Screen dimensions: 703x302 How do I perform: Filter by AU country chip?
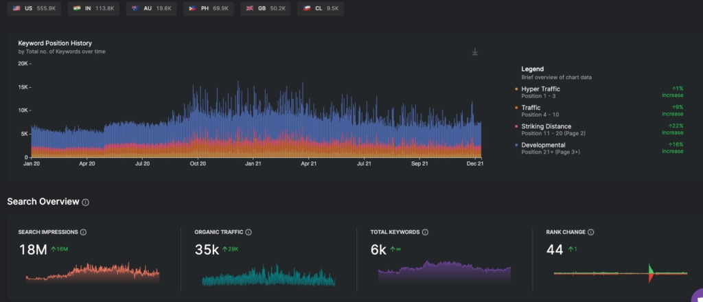click(150, 10)
